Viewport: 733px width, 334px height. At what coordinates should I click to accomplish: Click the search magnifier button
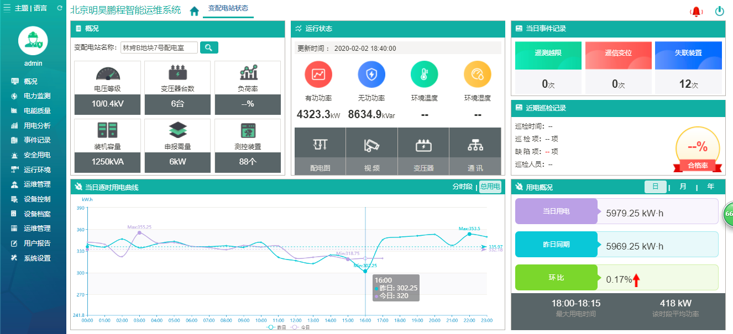click(x=209, y=47)
